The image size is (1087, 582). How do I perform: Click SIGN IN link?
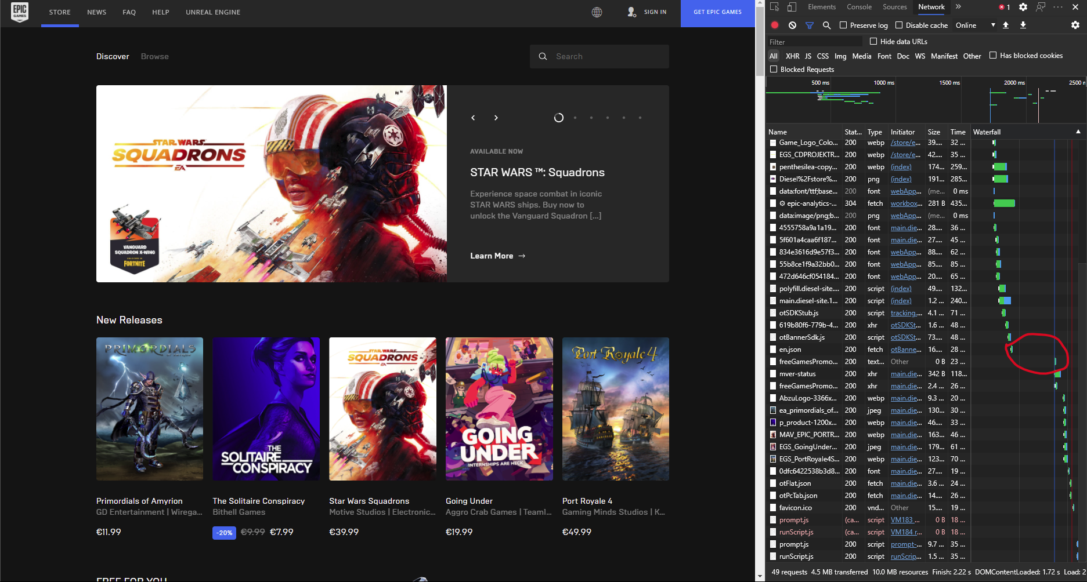[x=655, y=12]
